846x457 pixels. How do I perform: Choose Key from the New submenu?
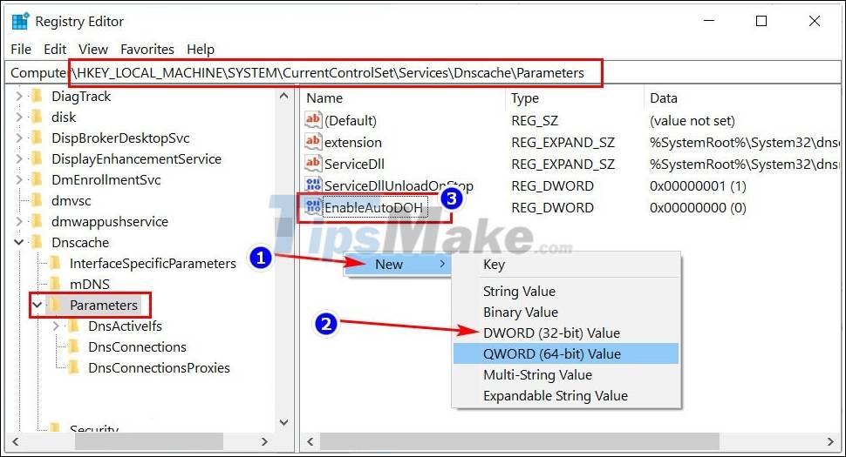(567, 265)
